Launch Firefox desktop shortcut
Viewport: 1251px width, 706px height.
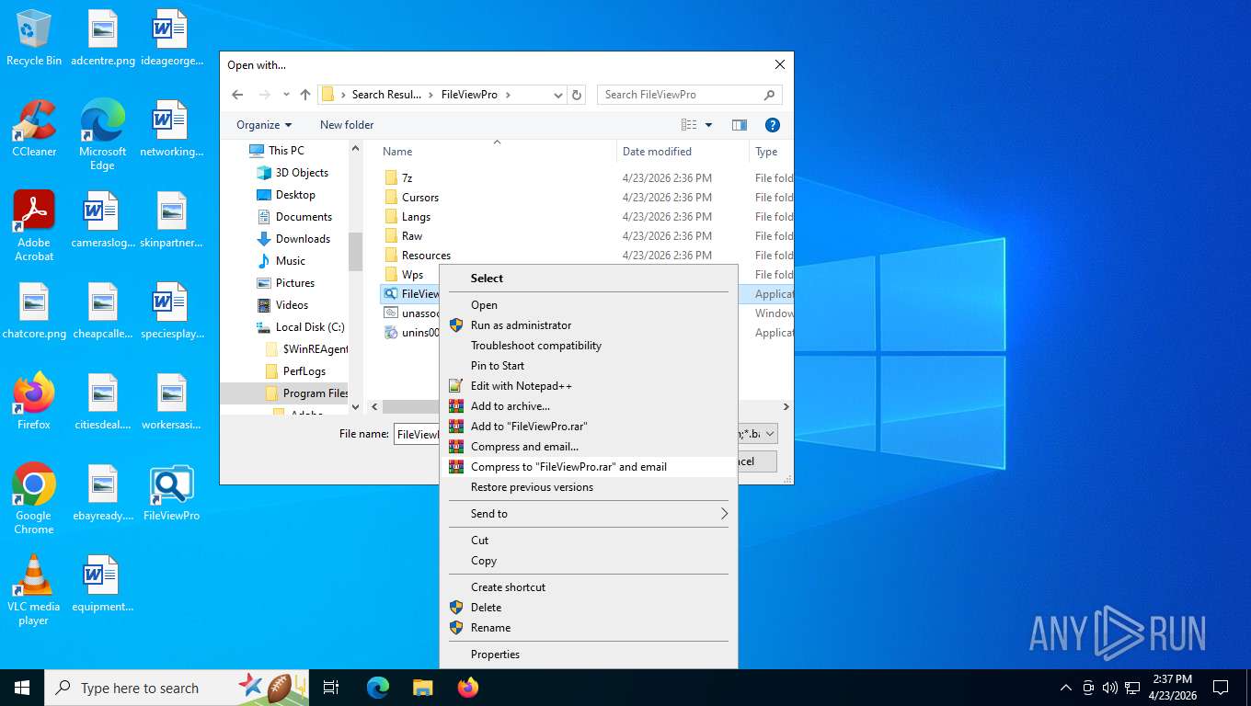tap(34, 401)
